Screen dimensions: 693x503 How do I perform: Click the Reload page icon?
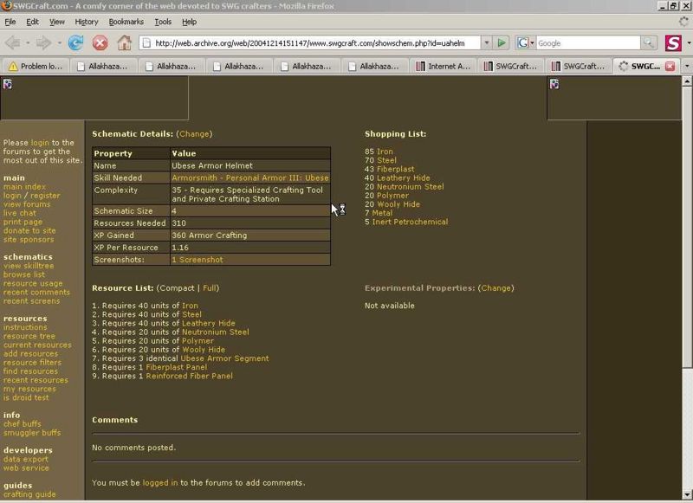point(76,42)
